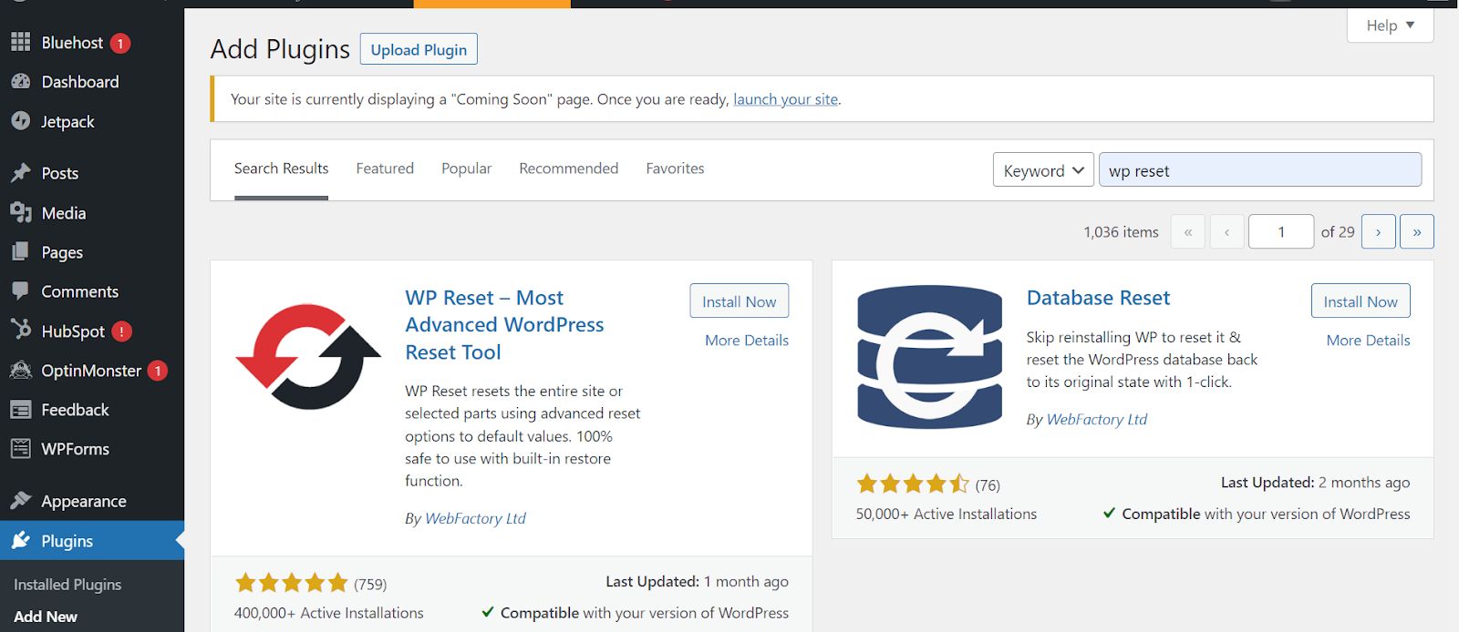This screenshot has height=632, width=1459.
Task: Click the HubSpot alert badge
Action: (x=122, y=331)
